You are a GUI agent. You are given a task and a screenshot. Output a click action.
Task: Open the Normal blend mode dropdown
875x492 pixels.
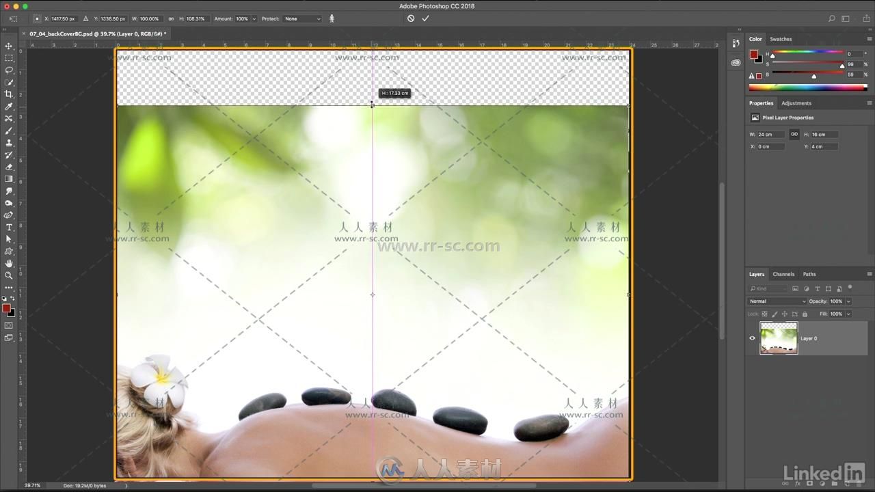[x=777, y=301]
